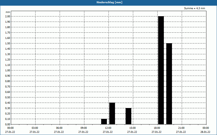This screenshot has height=135, width=217.
Task: Select y-axis value 1,10
Action: point(8,65)
